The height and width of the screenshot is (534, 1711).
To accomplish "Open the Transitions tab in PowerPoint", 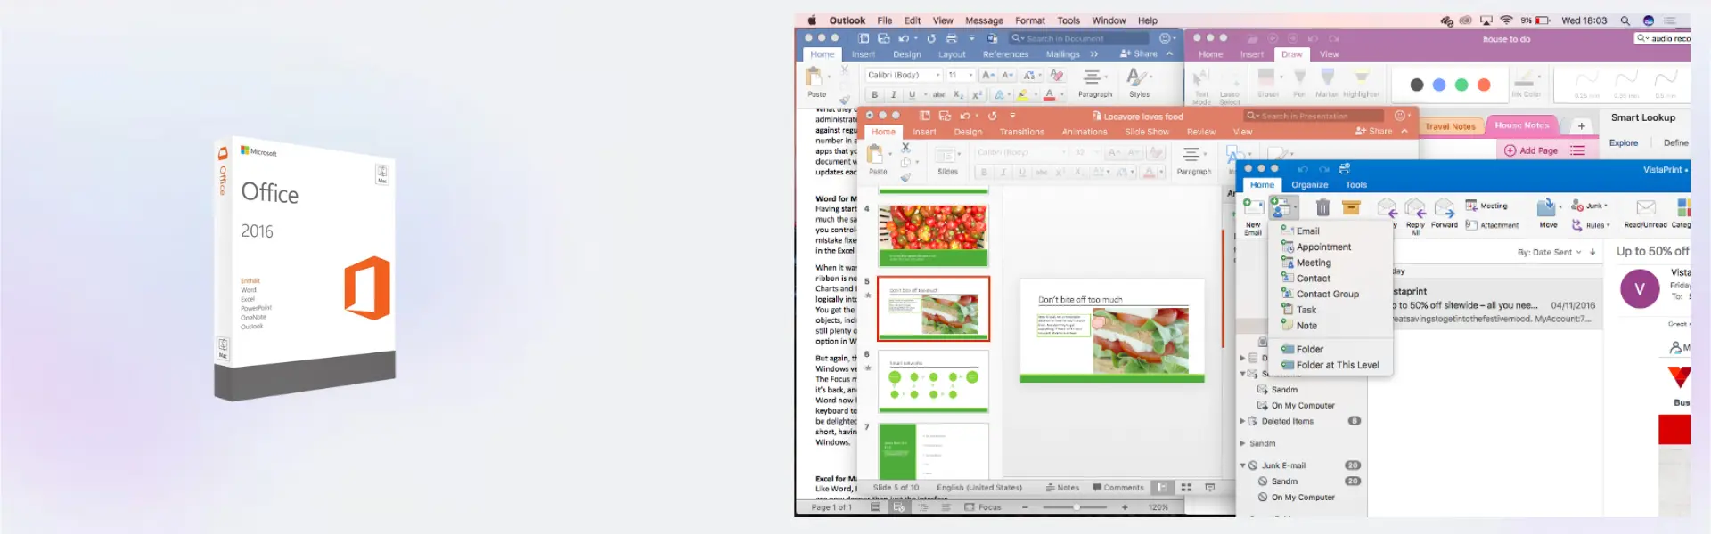I will (x=1021, y=132).
